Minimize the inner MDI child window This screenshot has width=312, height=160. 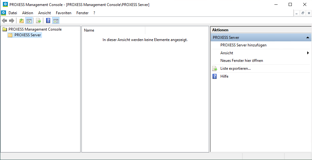tap(297, 13)
